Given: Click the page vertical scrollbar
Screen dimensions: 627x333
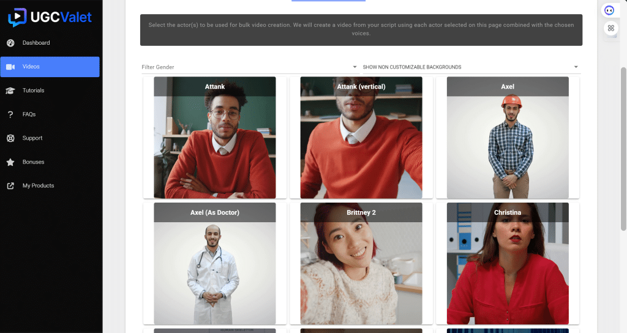Looking at the screenshot, I should pos(623,149).
